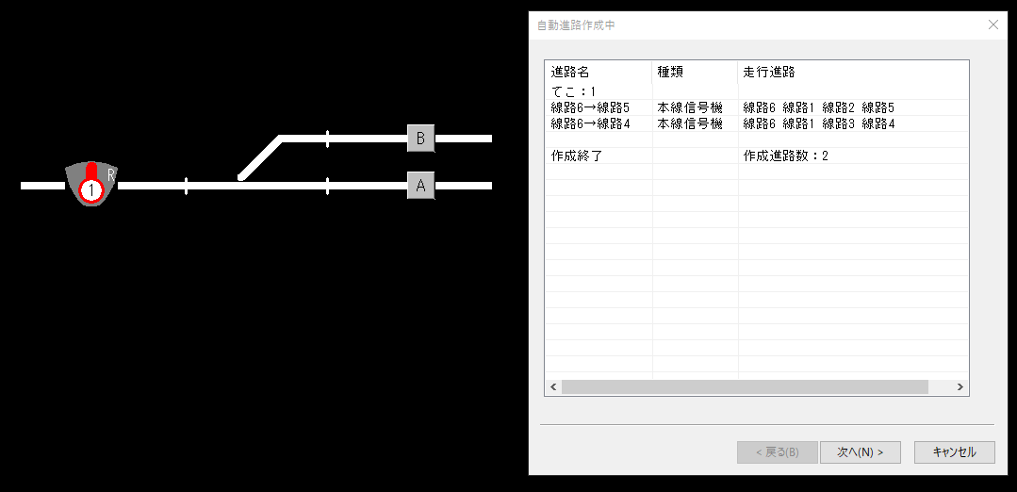Click the list's left scroll arrow

pos(553,387)
